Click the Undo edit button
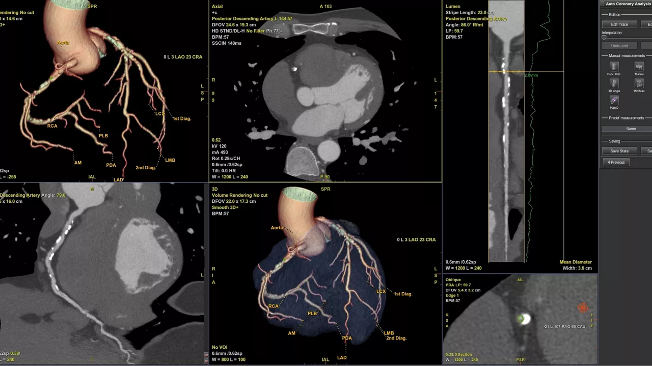The height and width of the screenshot is (366, 652). coord(619,46)
